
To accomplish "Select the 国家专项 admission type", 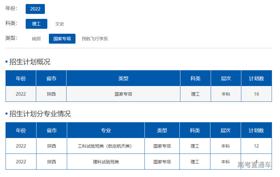I will click(x=62, y=39).
